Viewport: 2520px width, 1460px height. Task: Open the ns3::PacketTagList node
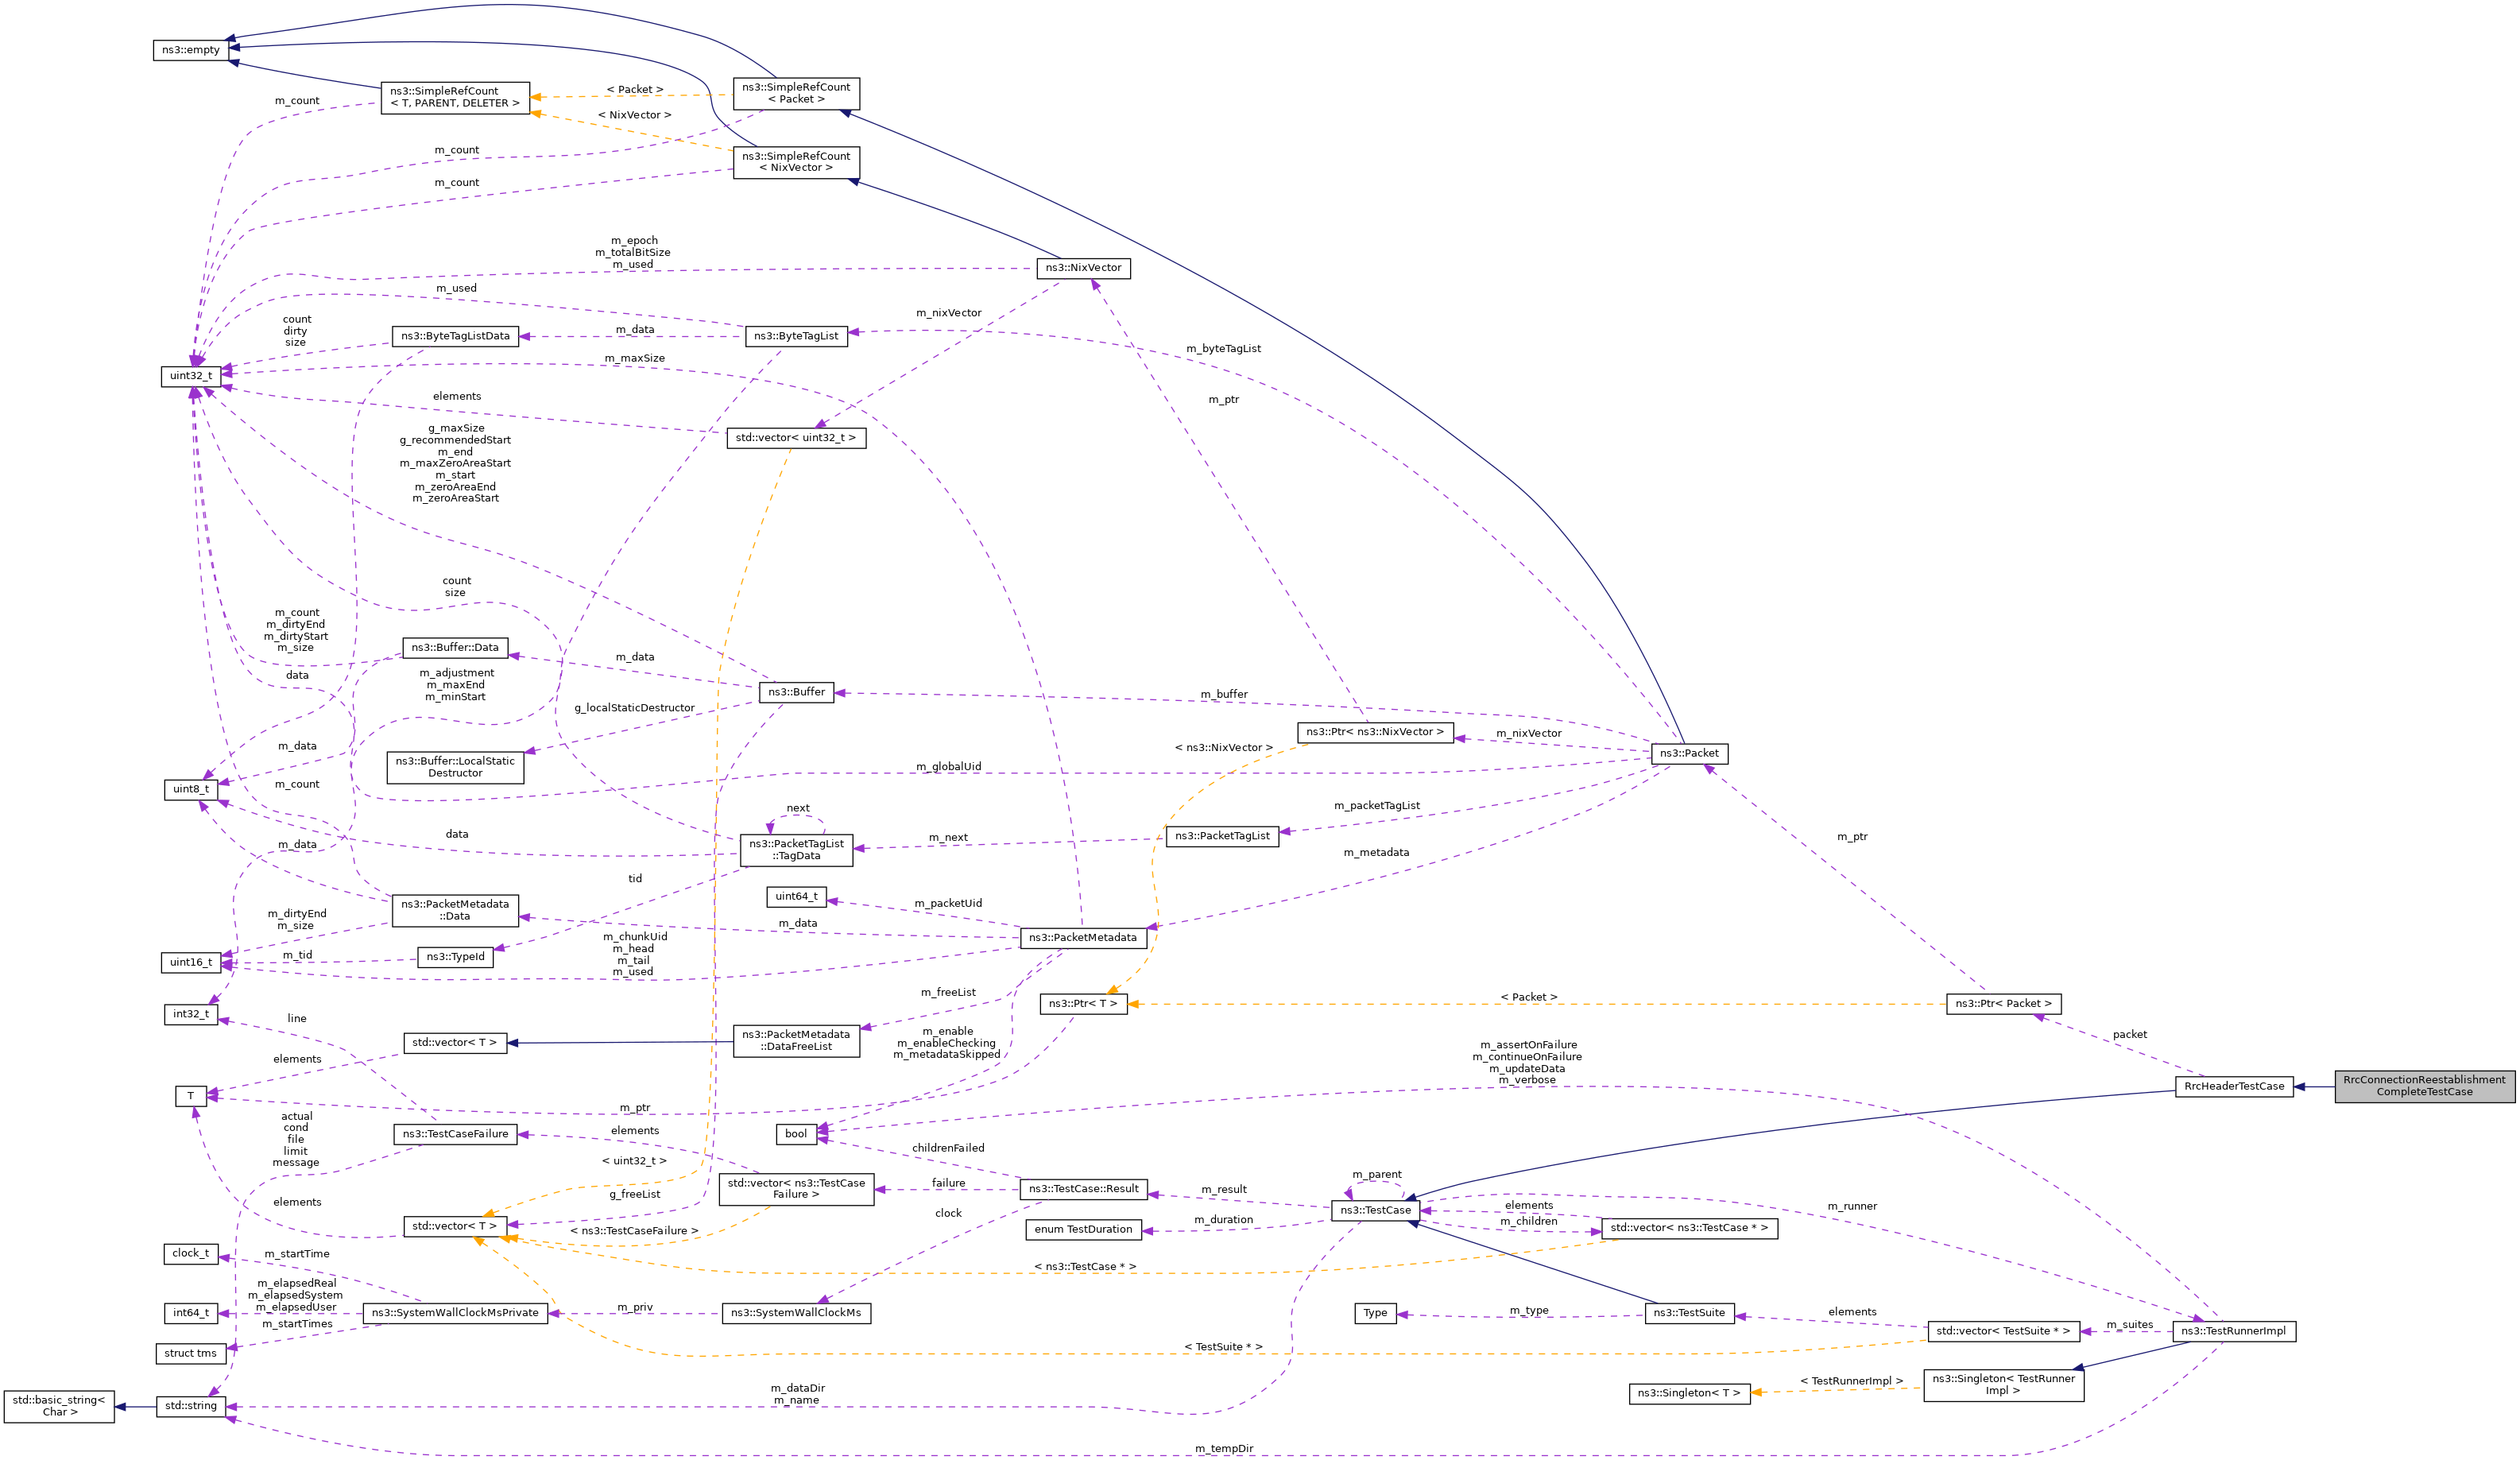[1222, 836]
